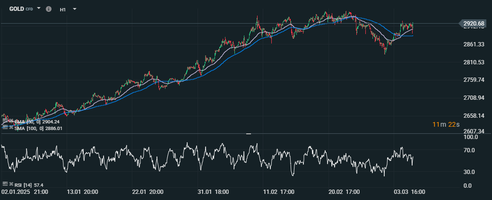The image size is (492, 200).
Task: Open settings icon for RSI indicator
Action: 5,183
